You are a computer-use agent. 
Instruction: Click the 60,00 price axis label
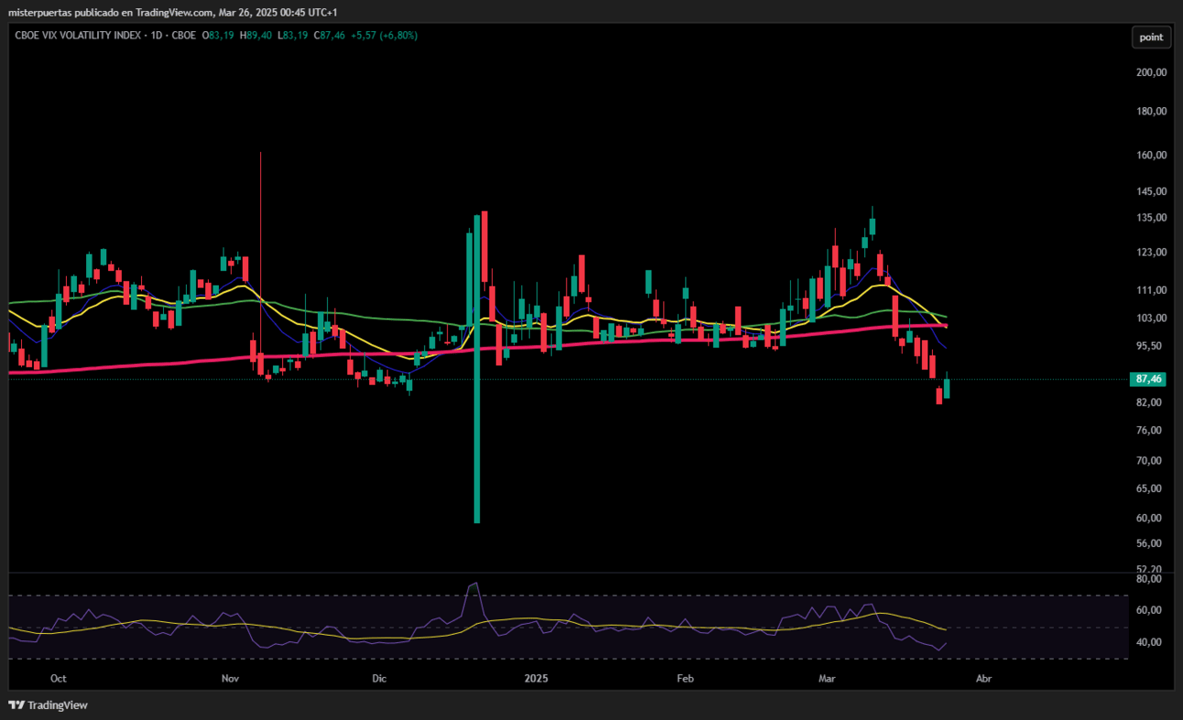click(1151, 518)
